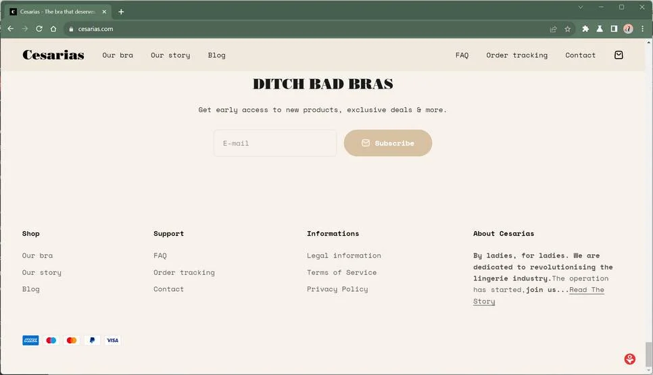The height and width of the screenshot is (375, 653).
Task: Click the Cesarias logo
Action: [x=53, y=55]
